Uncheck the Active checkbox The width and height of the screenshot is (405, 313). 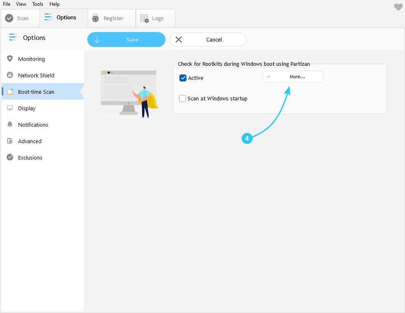(x=183, y=78)
